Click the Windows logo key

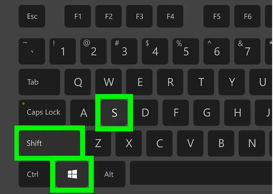(x=72, y=174)
